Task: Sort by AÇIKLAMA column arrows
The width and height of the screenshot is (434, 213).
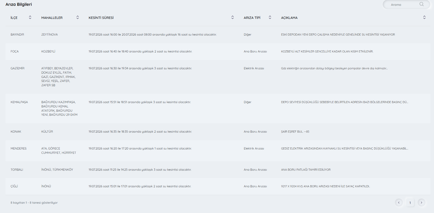Action: point(424,17)
